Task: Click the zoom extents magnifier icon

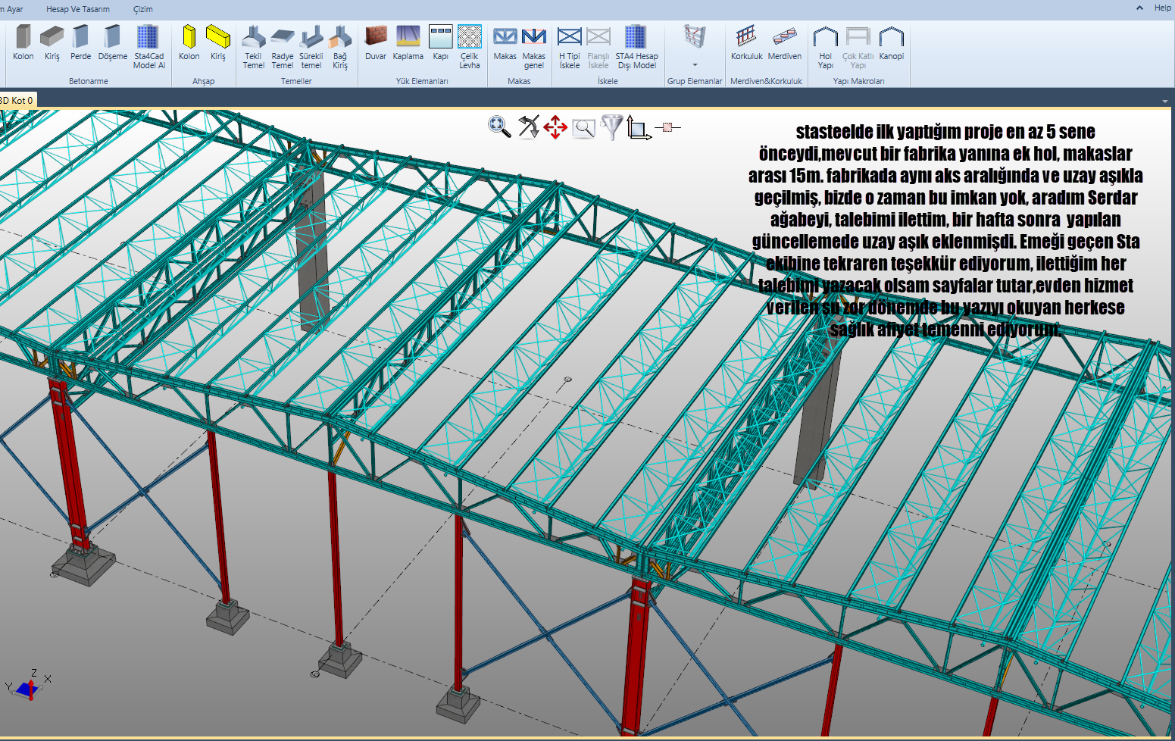Action: coord(499,127)
